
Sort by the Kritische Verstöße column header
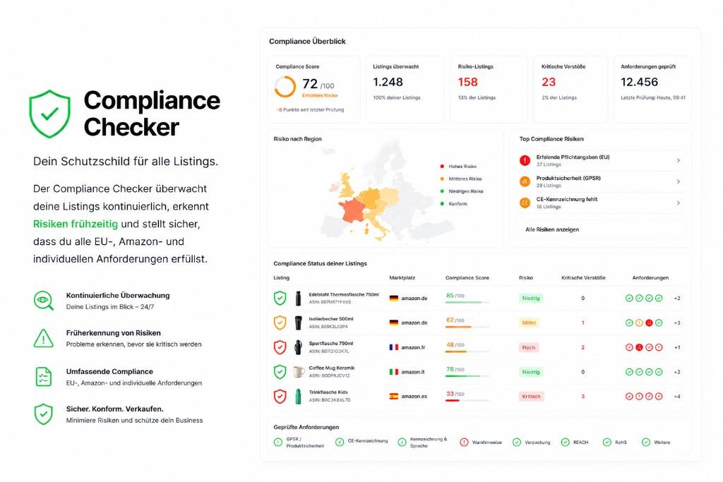click(x=583, y=278)
